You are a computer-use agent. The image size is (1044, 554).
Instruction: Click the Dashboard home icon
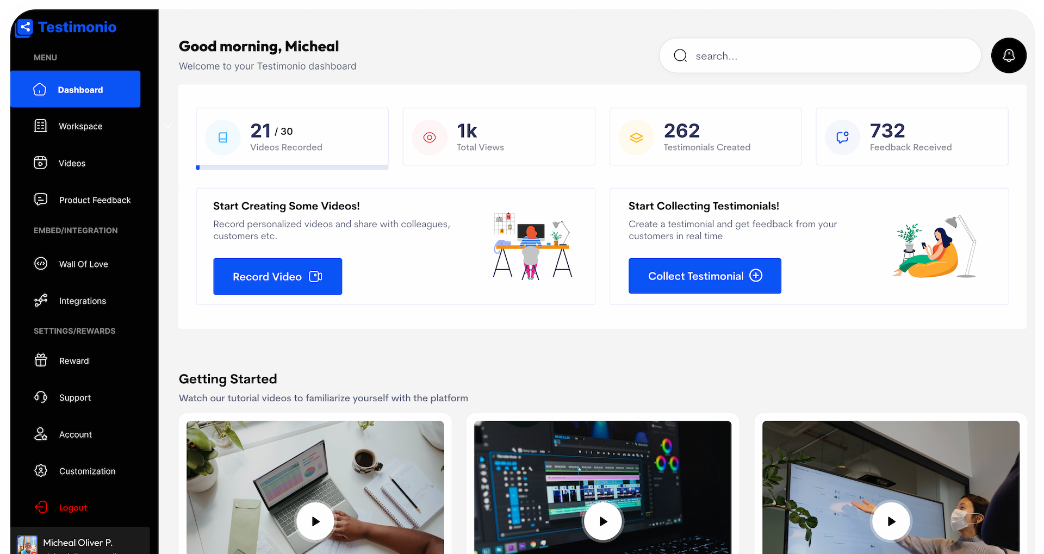40,89
